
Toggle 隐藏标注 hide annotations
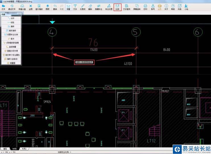pos(98,7)
